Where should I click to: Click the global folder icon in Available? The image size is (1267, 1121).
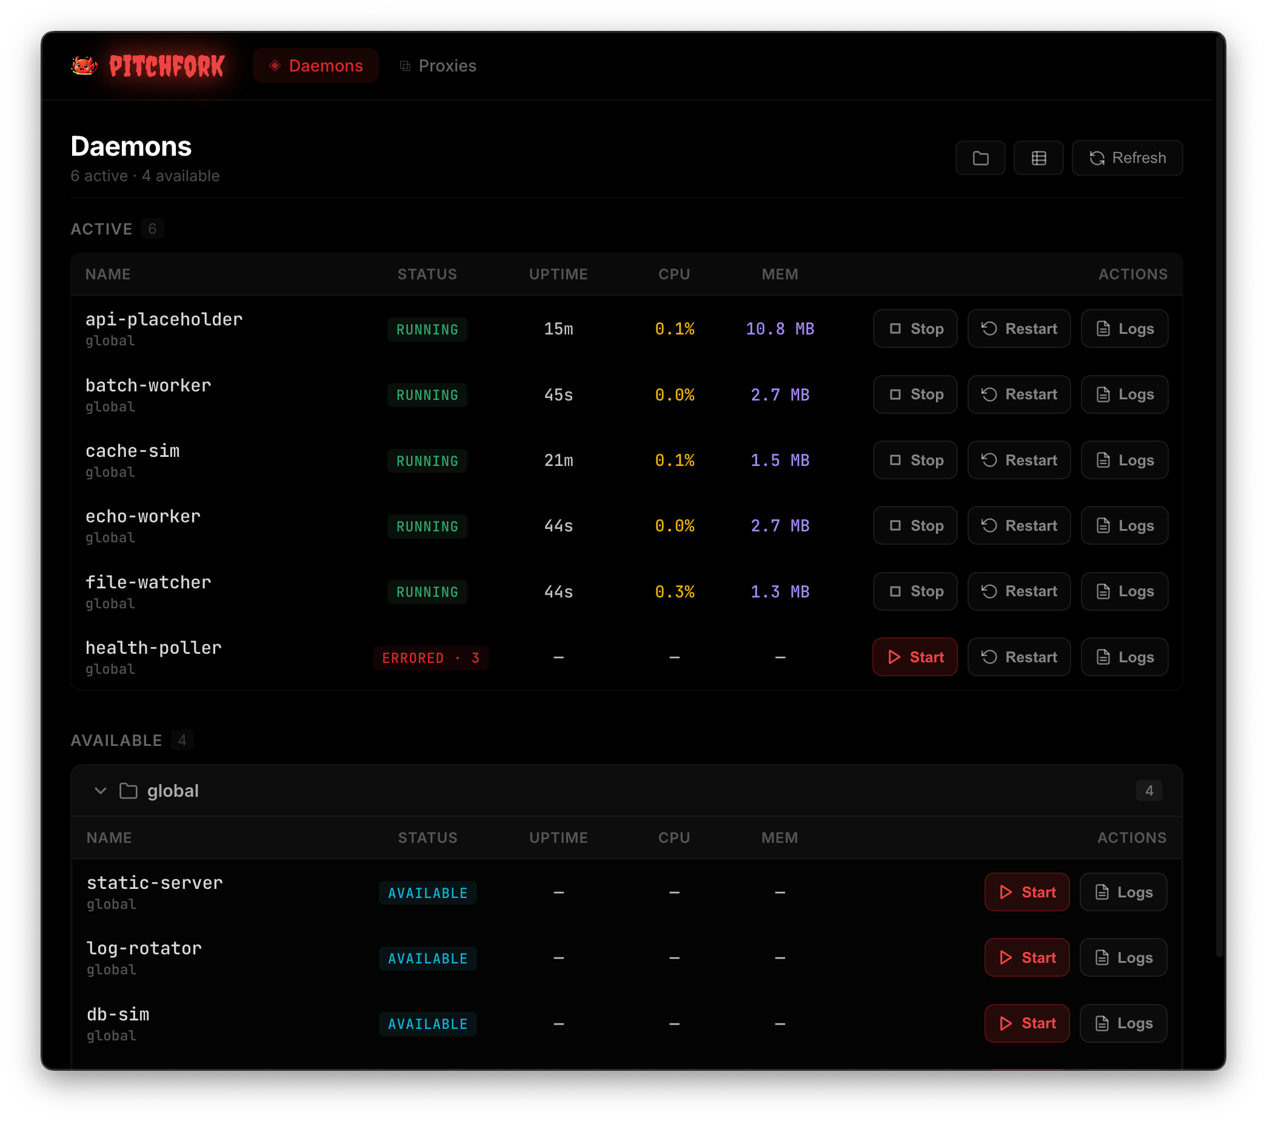coord(129,791)
